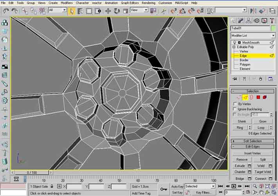Toggle Ignore Backfacing checkbox
The image size is (278, 196).
click(235, 109)
